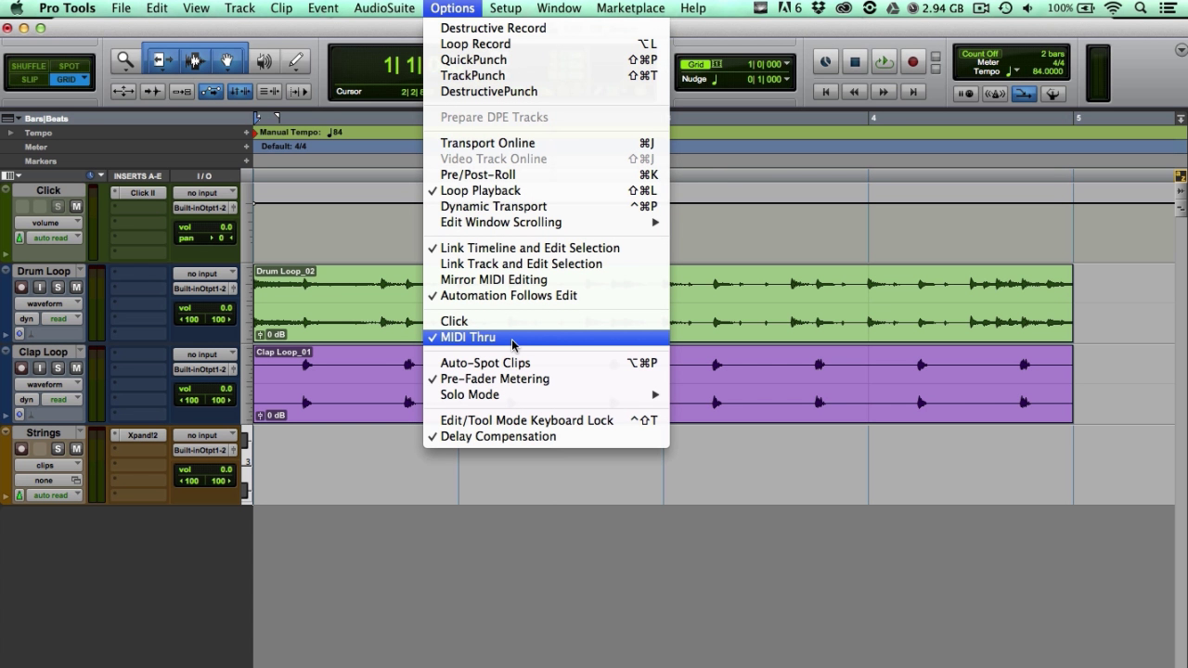Image resolution: width=1188 pixels, height=668 pixels.
Task: Toggle the Tempo Ruler Enable conductor button
Action: click(1052, 94)
